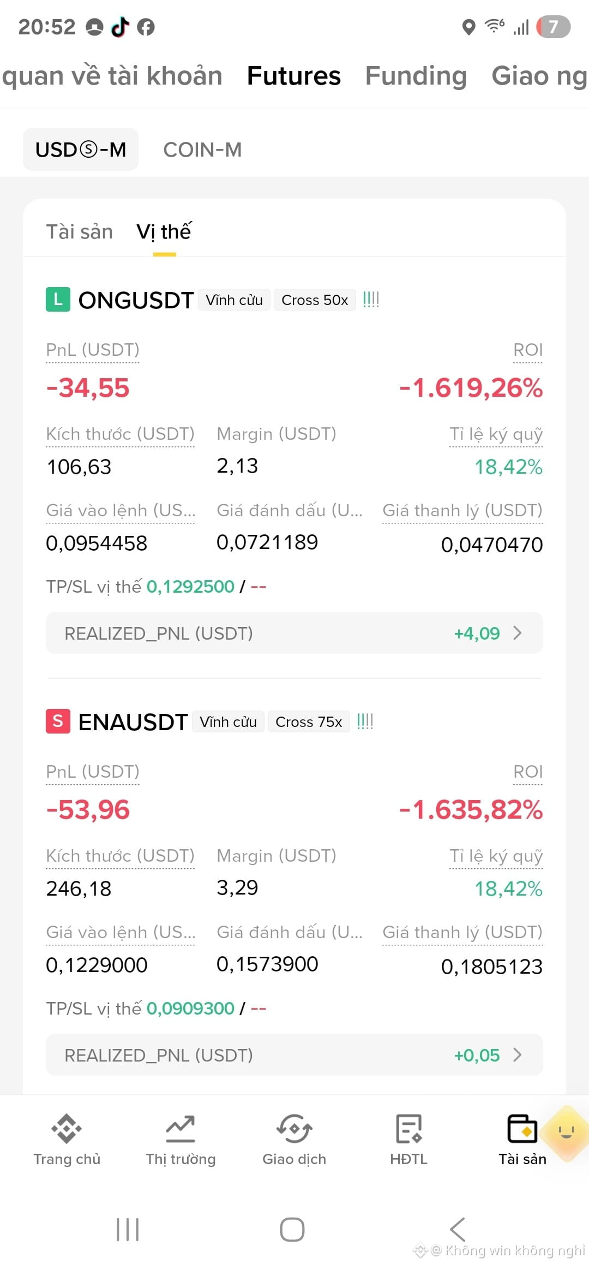Select USDⓈ-M futures toggle

(81, 150)
